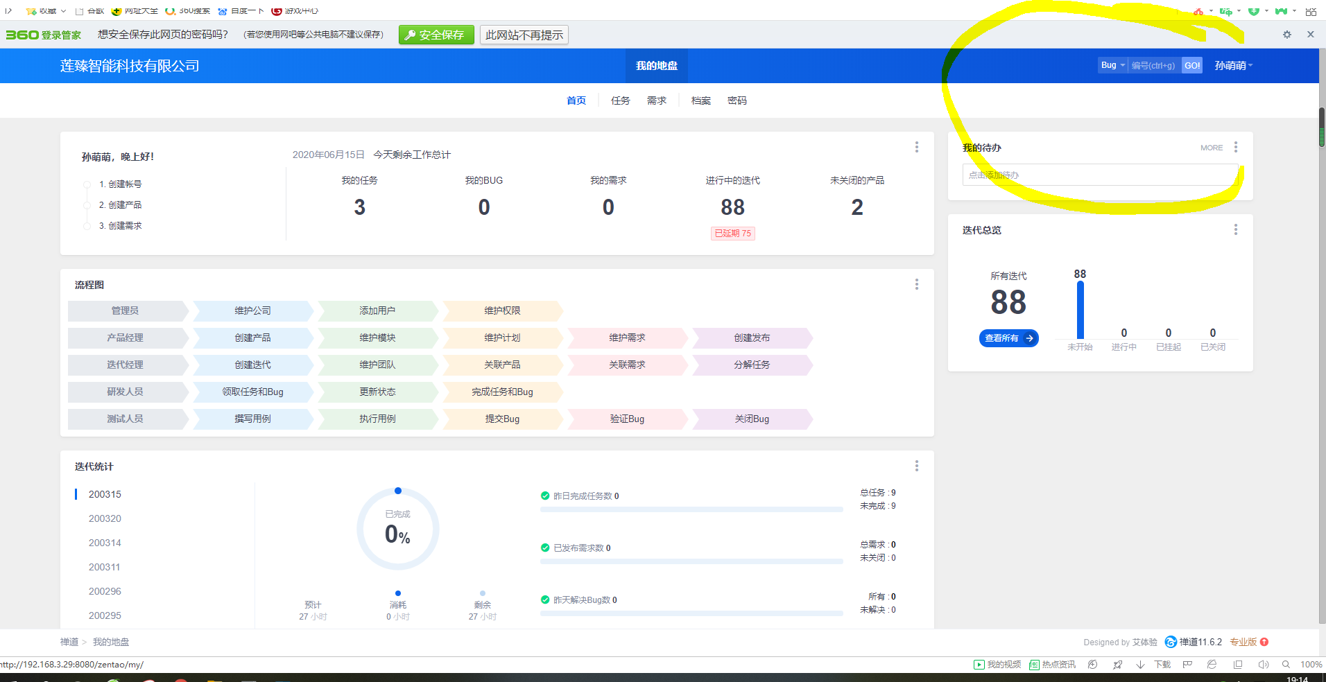Click the 我的视频 play icon
Screen dimensions: 1326x682
coord(979,664)
